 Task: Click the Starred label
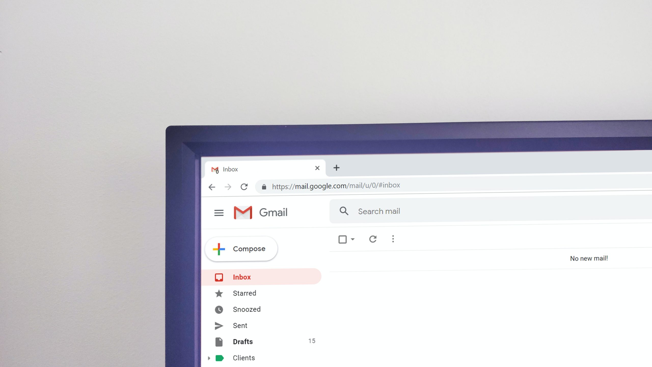pyautogui.click(x=244, y=293)
